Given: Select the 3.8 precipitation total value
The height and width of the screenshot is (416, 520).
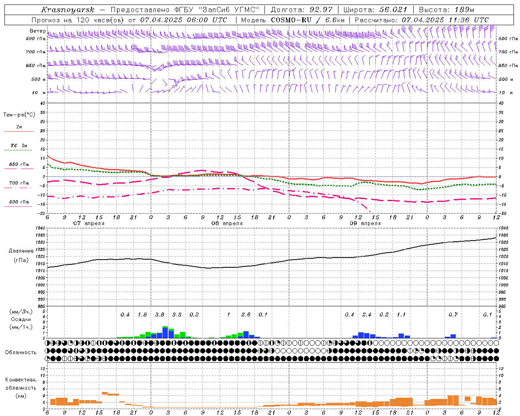Looking at the screenshot, I should pos(160,315).
